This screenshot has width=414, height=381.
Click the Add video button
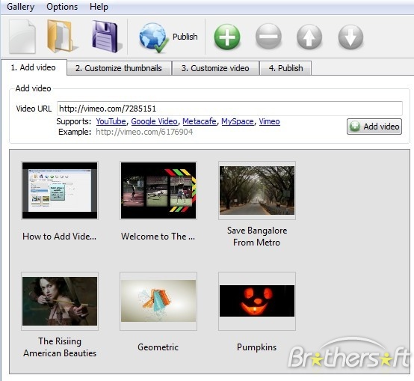(x=374, y=127)
